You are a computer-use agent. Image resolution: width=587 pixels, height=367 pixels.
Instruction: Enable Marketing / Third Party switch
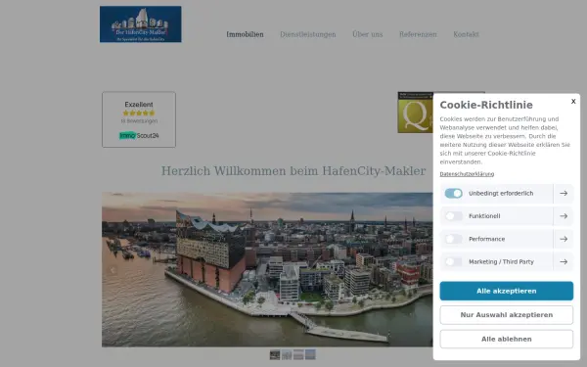[453, 261]
